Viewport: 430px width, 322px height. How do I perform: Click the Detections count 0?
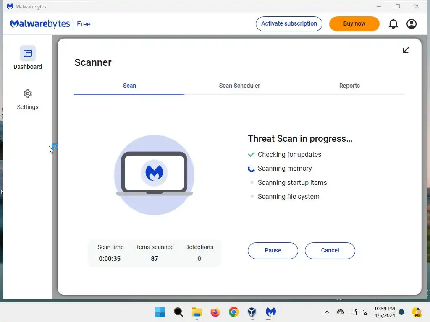click(199, 258)
